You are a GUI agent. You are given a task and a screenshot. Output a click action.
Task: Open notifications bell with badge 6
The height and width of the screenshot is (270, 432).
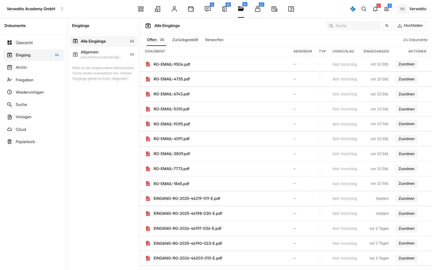pos(375,9)
